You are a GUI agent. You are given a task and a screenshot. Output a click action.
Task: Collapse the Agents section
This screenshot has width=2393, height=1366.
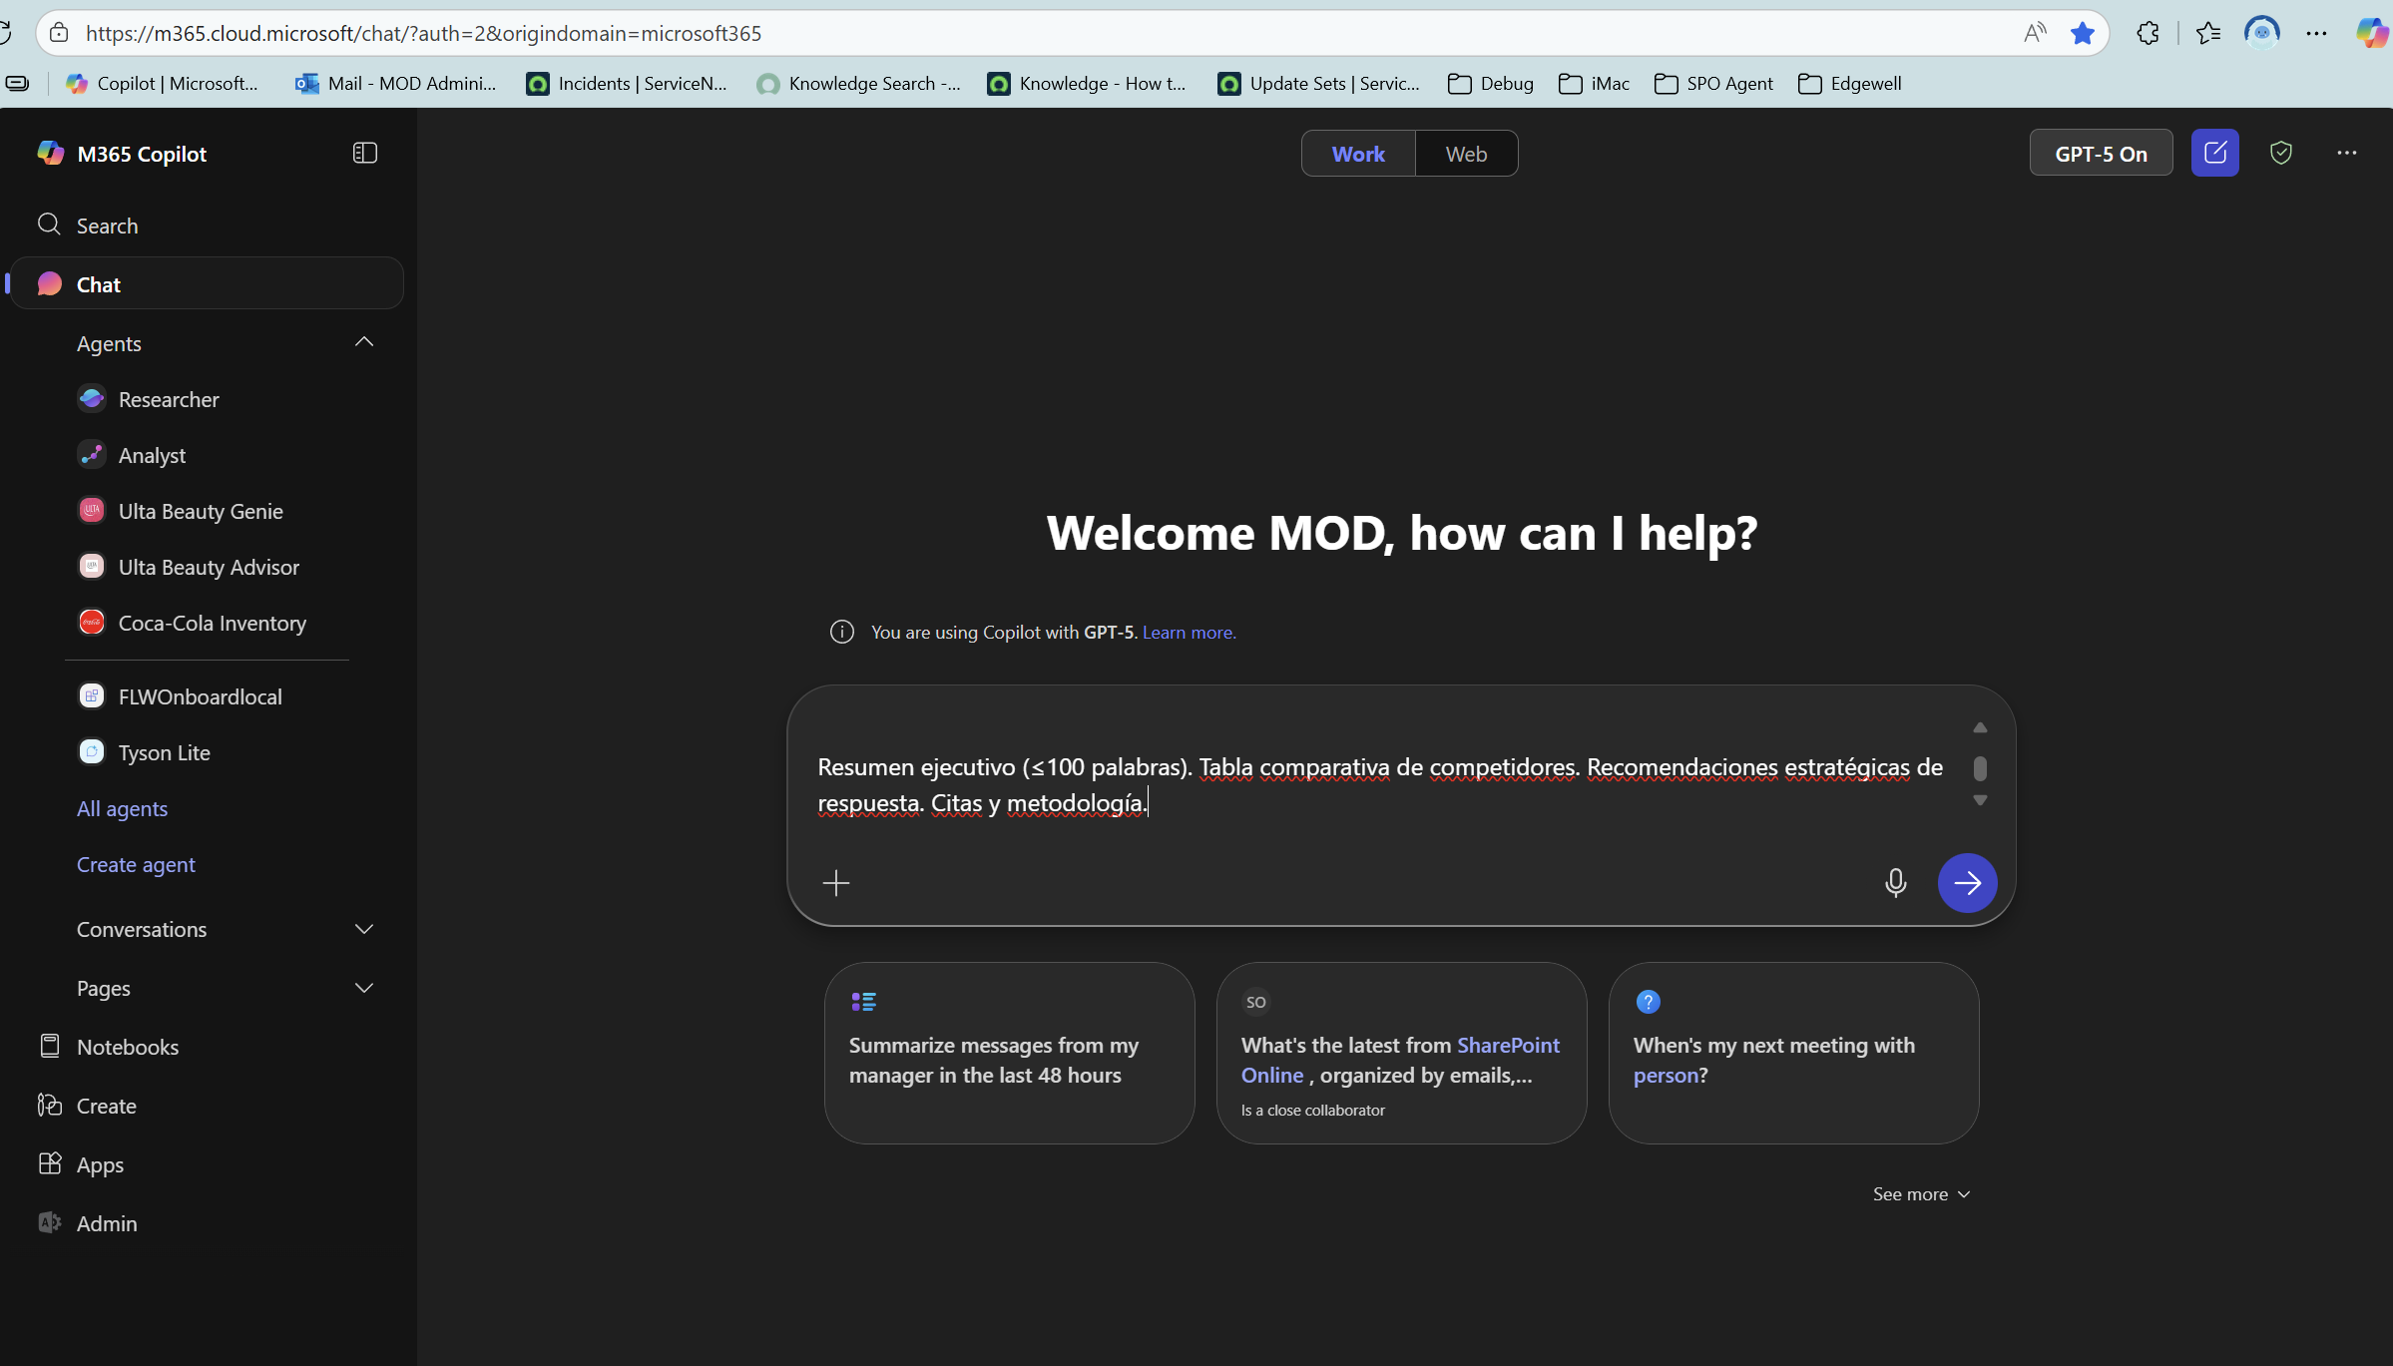tap(363, 342)
